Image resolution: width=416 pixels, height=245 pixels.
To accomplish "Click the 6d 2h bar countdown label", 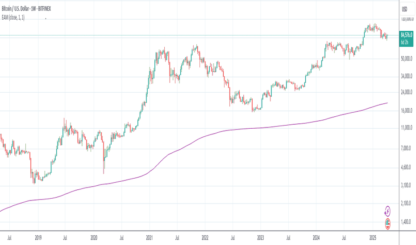I will [404, 42].
